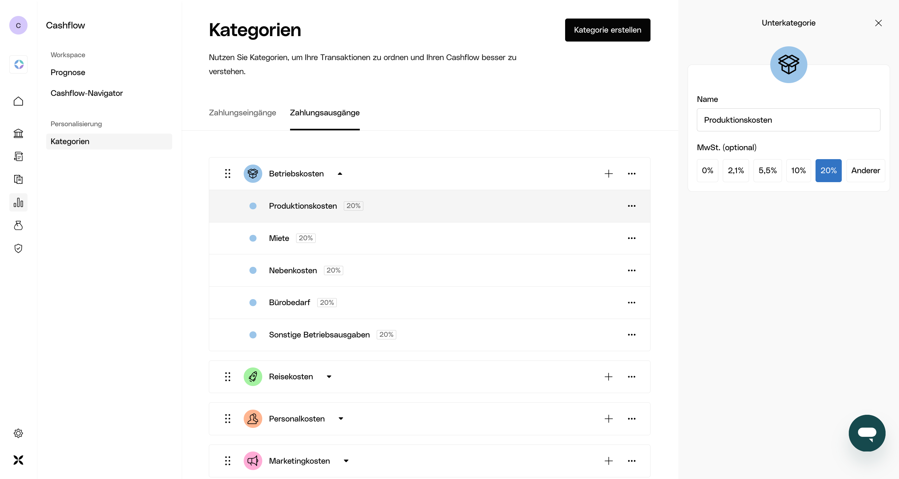The width and height of the screenshot is (899, 479).
Task: Click Kategorie erstellen button
Action: 607,30
